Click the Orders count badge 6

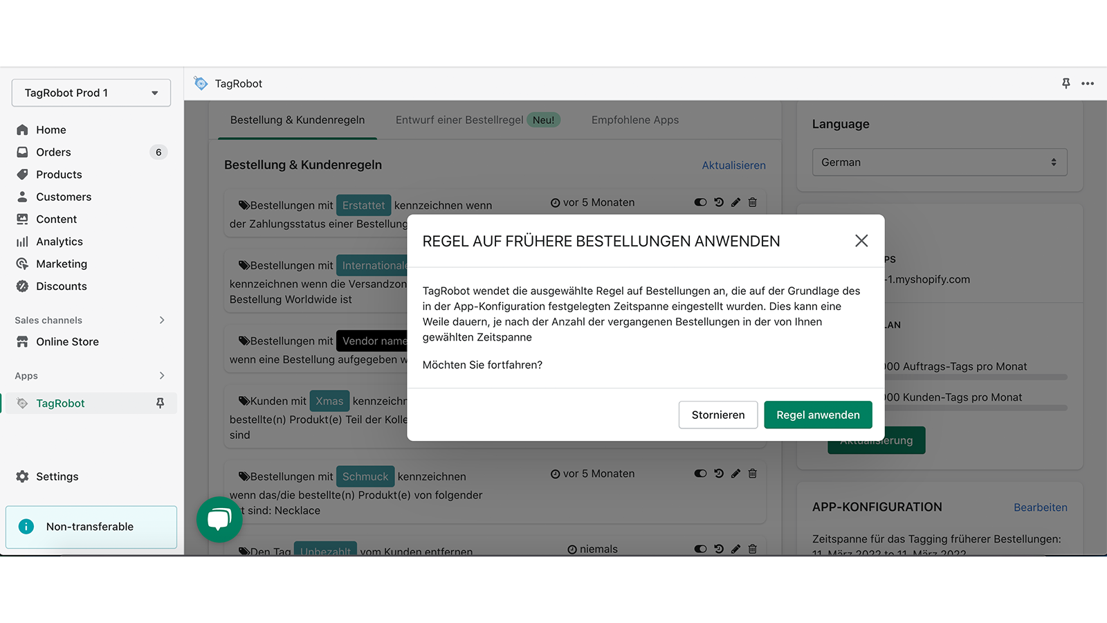(158, 152)
